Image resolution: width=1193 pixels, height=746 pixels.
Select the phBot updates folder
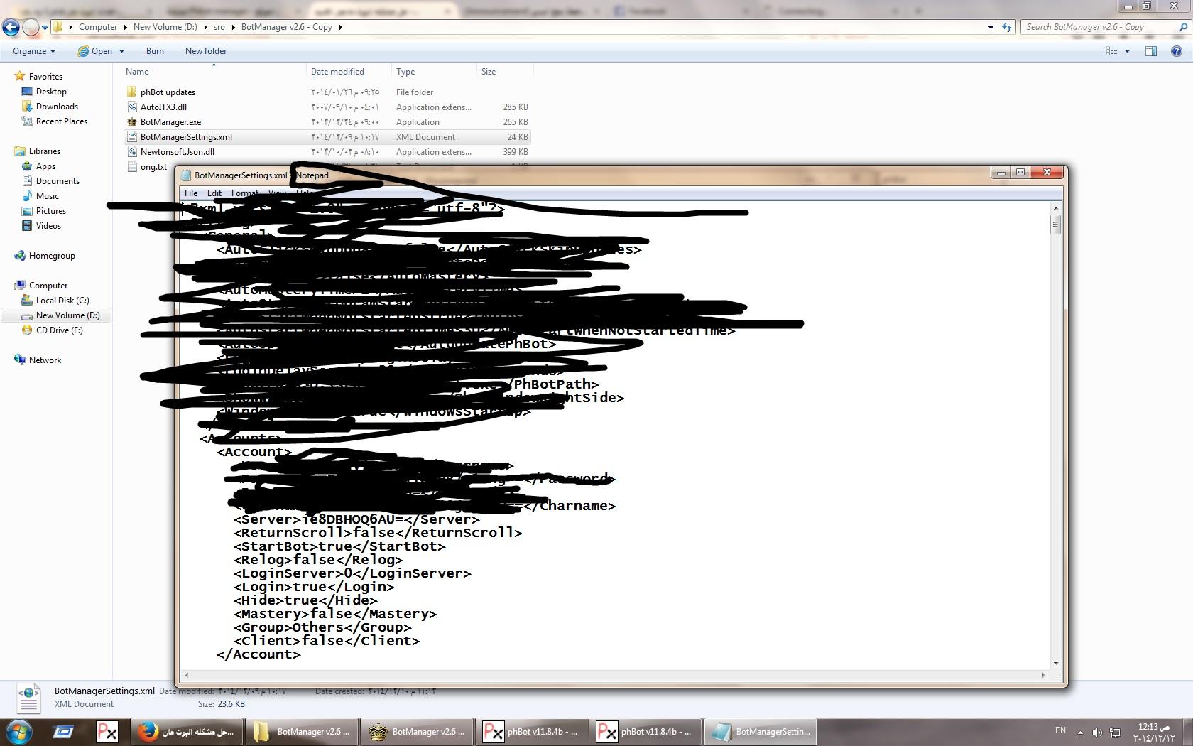click(x=168, y=92)
